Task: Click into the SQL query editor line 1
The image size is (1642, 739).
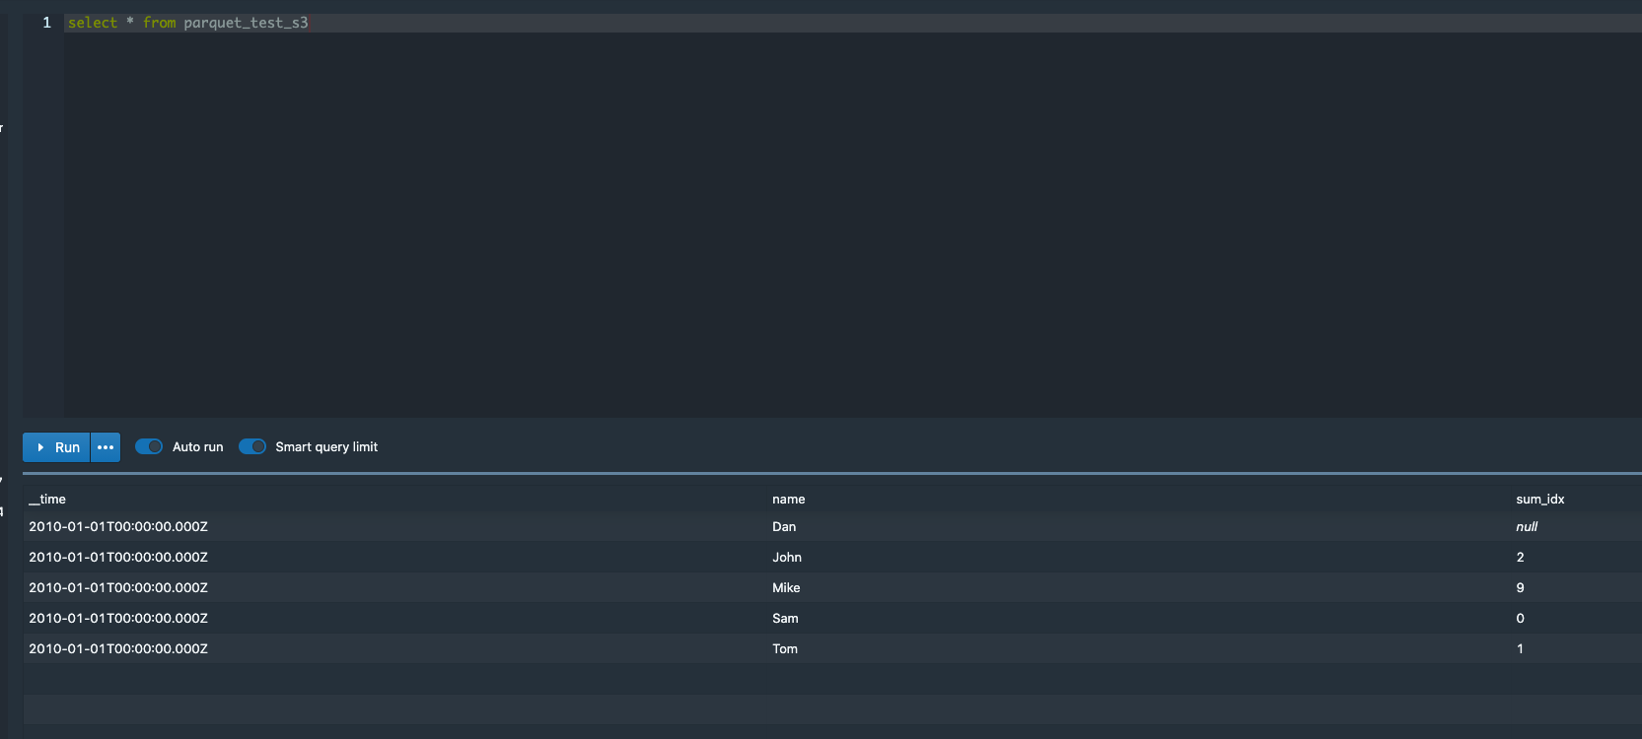Action: click(x=853, y=23)
